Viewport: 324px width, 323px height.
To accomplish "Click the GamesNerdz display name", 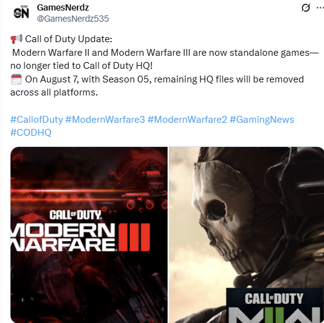I will pos(63,7).
